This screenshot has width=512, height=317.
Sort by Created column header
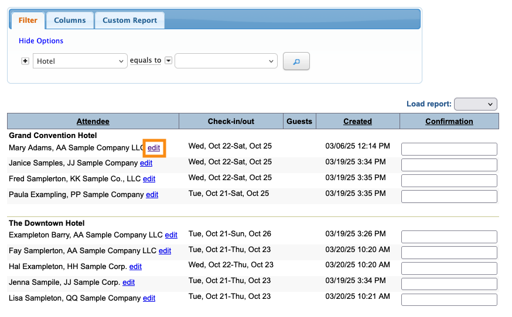pyautogui.click(x=357, y=122)
